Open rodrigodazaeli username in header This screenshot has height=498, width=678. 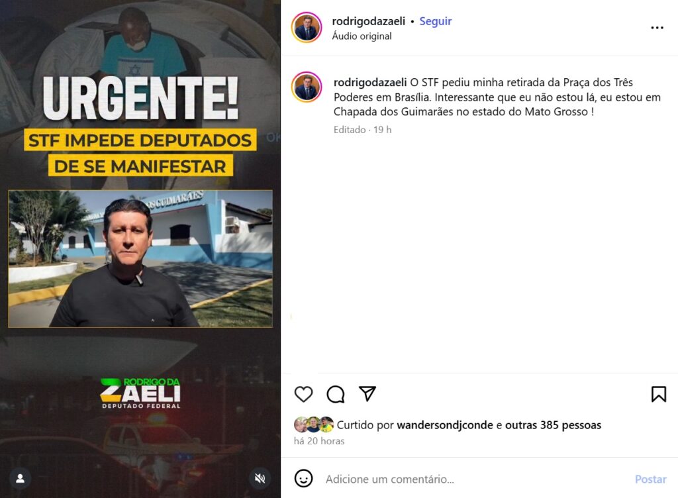(368, 21)
